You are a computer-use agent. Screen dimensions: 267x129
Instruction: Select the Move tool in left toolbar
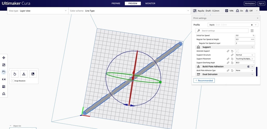[x=4, y=58]
